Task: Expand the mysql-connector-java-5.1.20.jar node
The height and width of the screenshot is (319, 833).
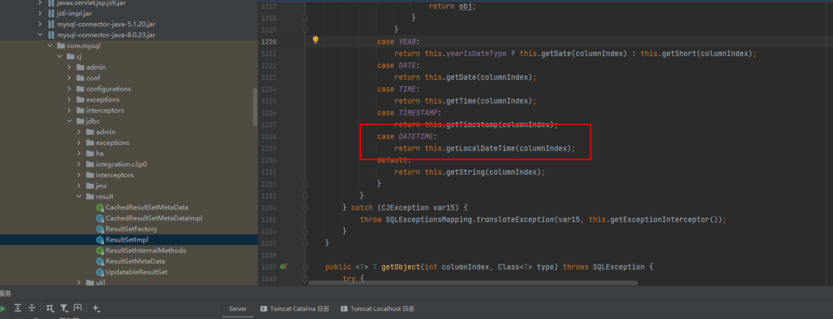Action: coord(40,24)
